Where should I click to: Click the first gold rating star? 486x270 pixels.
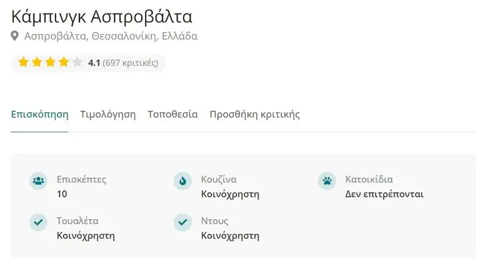coord(23,62)
